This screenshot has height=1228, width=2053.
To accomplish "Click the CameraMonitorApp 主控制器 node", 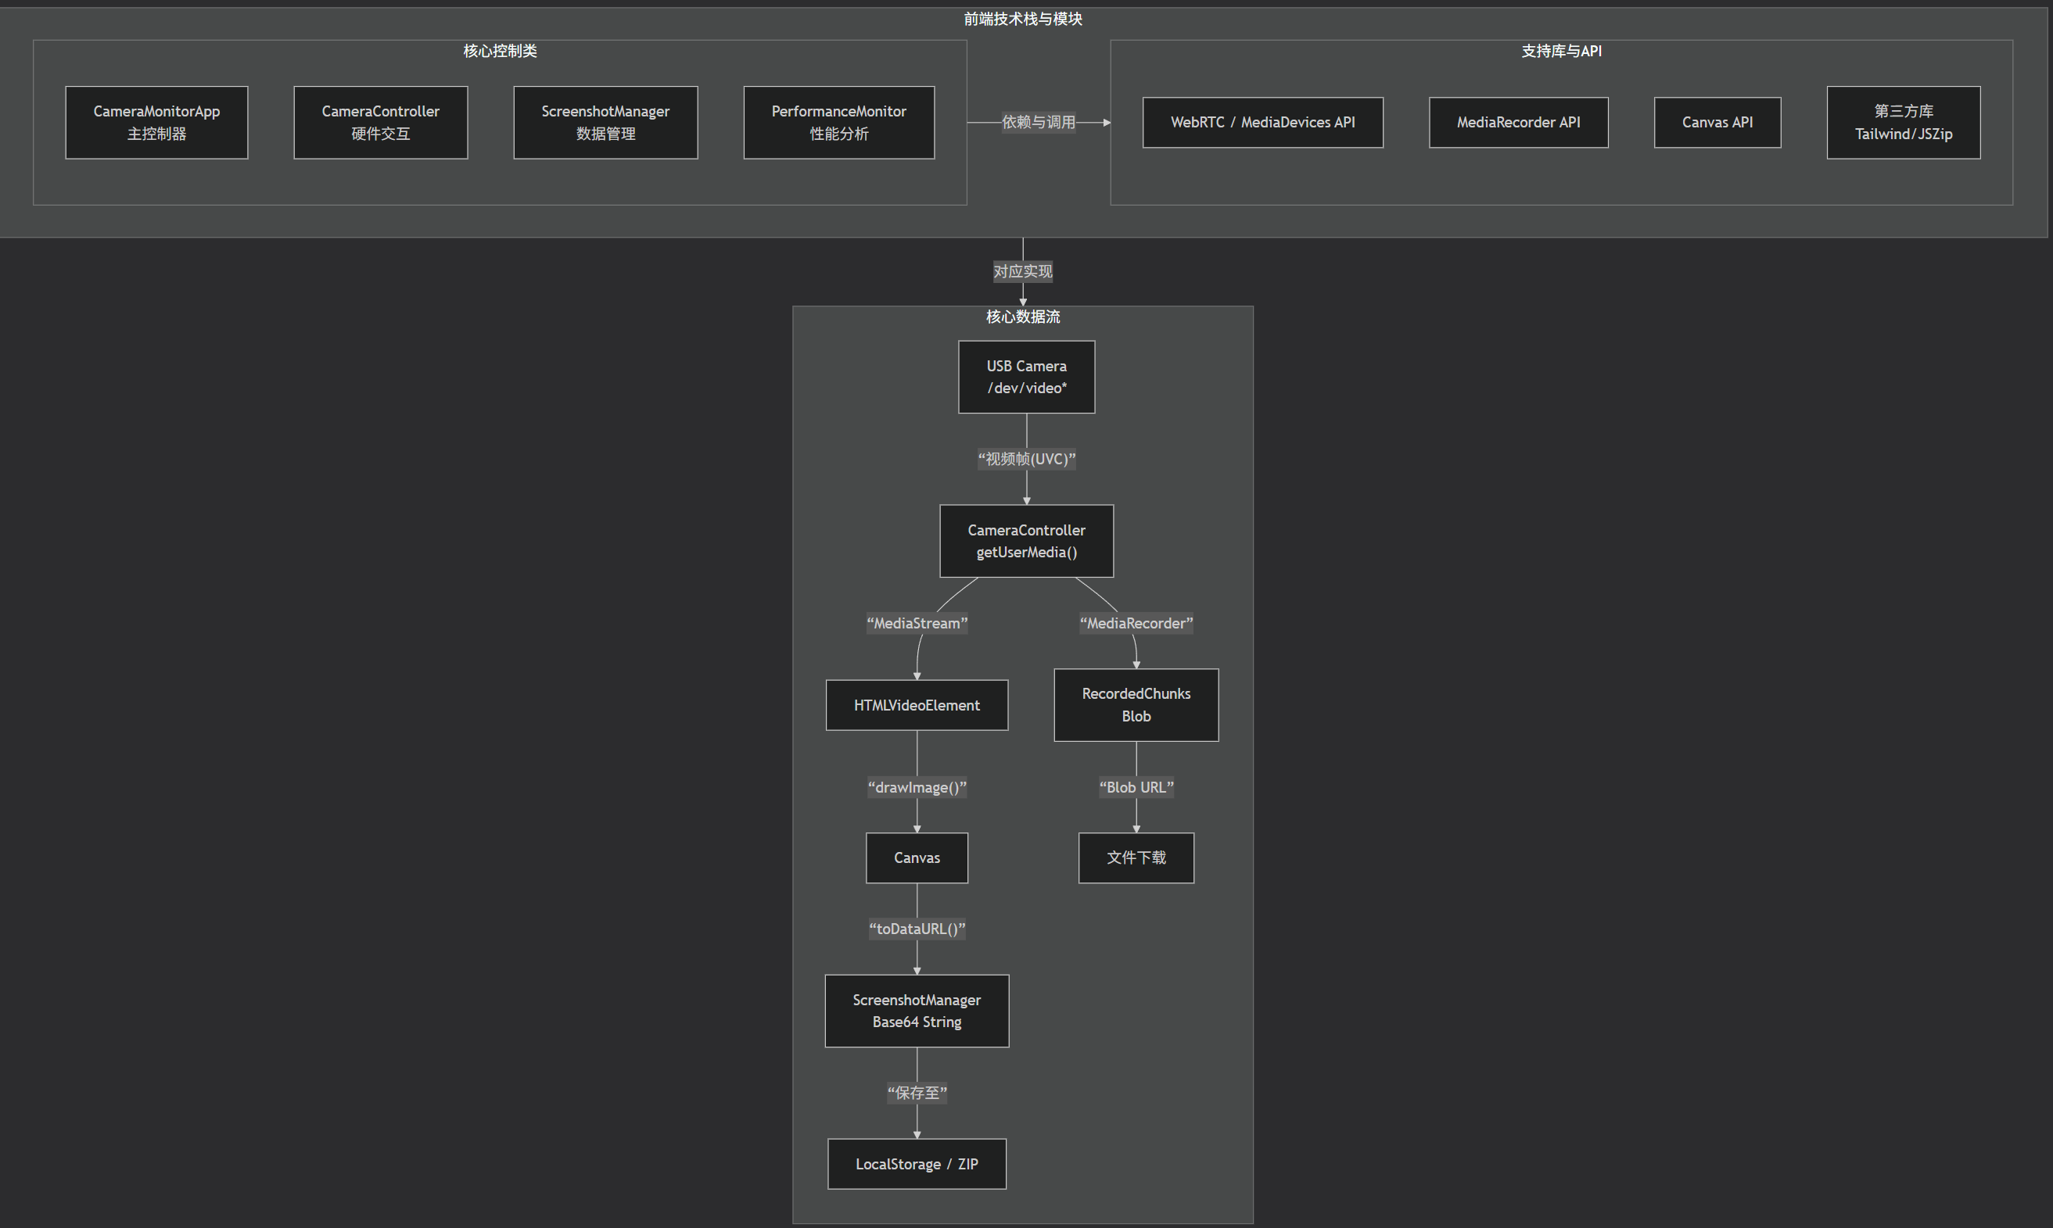I will (156, 123).
